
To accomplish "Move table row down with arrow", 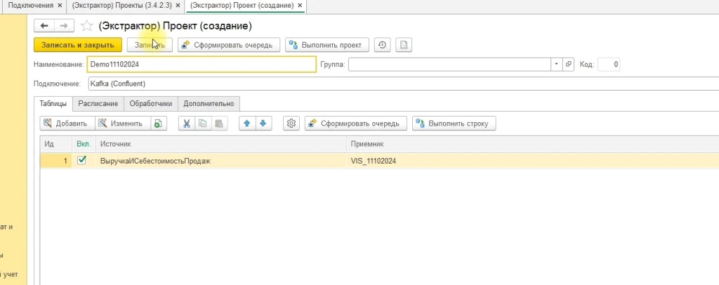I will click(263, 124).
